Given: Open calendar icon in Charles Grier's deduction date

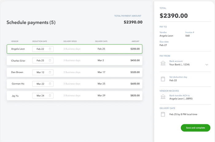Looking at the screenshot, I should click(x=50, y=61).
